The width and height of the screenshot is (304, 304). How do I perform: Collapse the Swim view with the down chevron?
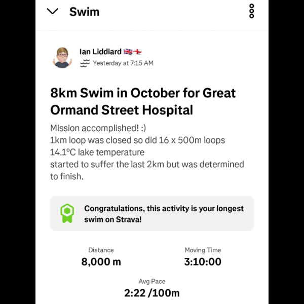tap(53, 11)
